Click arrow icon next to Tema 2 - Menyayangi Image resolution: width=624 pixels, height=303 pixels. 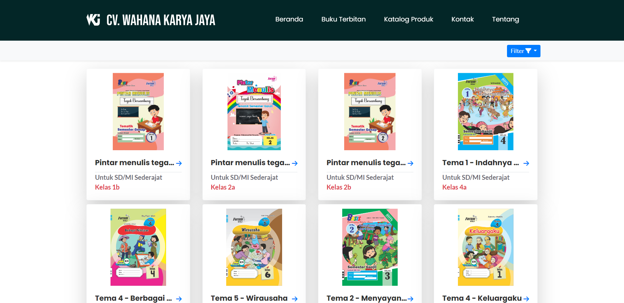pyautogui.click(x=410, y=299)
